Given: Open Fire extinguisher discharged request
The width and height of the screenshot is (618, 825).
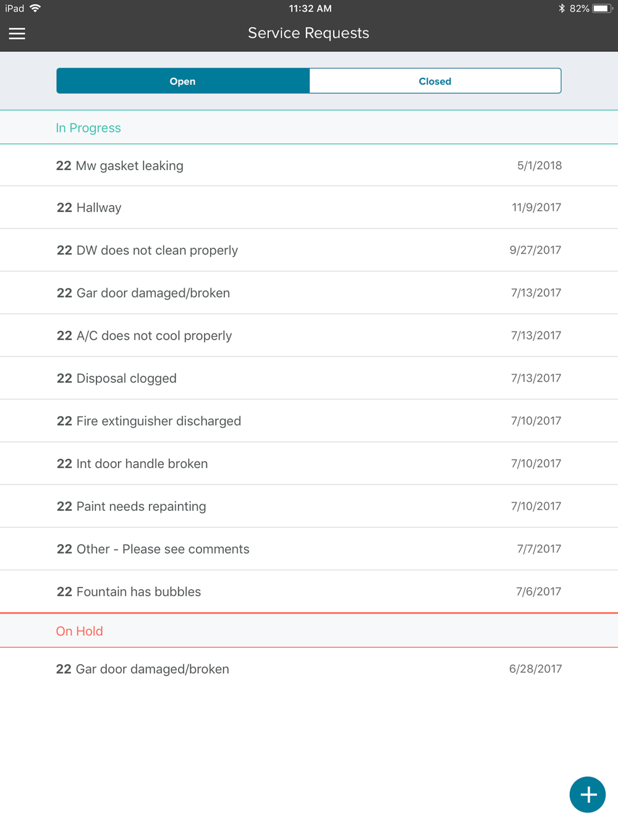Looking at the screenshot, I should coord(309,421).
